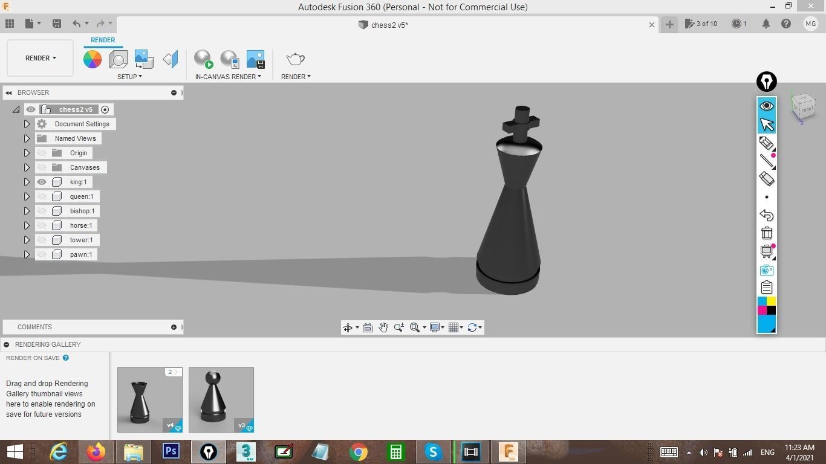Open Scene Settings in the Setup panel
This screenshot has width=826, height=464.
(118, 59)
